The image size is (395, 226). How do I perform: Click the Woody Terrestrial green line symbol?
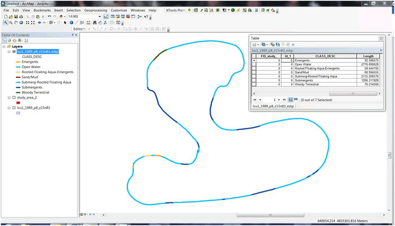tap(18, 92)
